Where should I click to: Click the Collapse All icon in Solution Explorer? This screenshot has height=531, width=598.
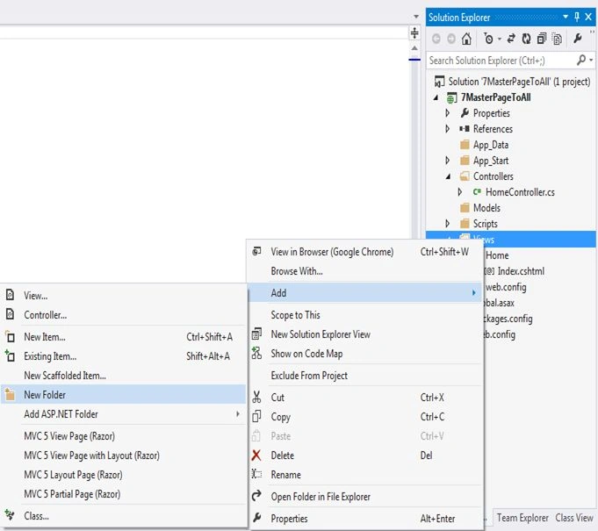(542, 39)
